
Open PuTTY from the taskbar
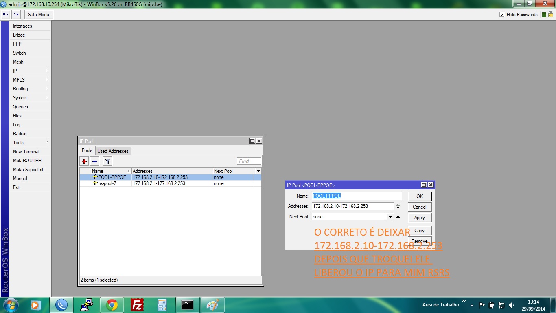[87, 305]
